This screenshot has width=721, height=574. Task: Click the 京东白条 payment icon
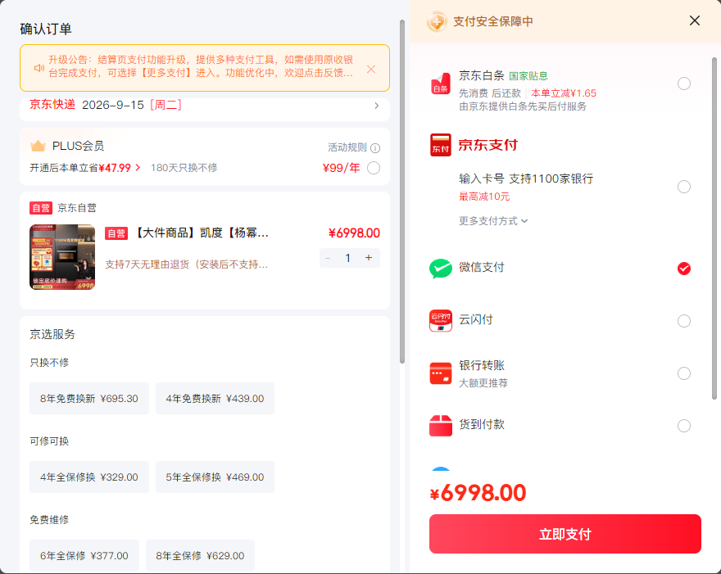click(440, 84)
